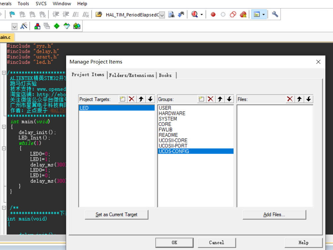
Task: Click the Disable all breakpoints icon
Action: 233,14
